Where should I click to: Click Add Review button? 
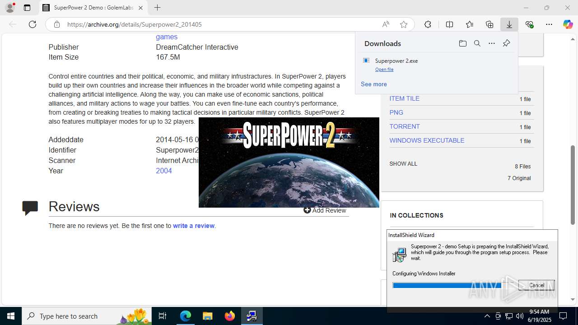click(x=325, y=210)
